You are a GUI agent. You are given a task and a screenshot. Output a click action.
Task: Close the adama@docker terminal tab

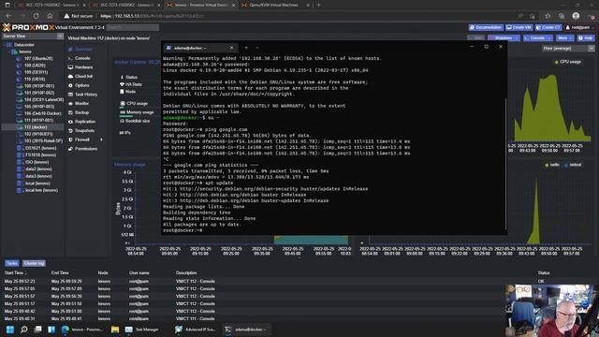coord(231,48)
